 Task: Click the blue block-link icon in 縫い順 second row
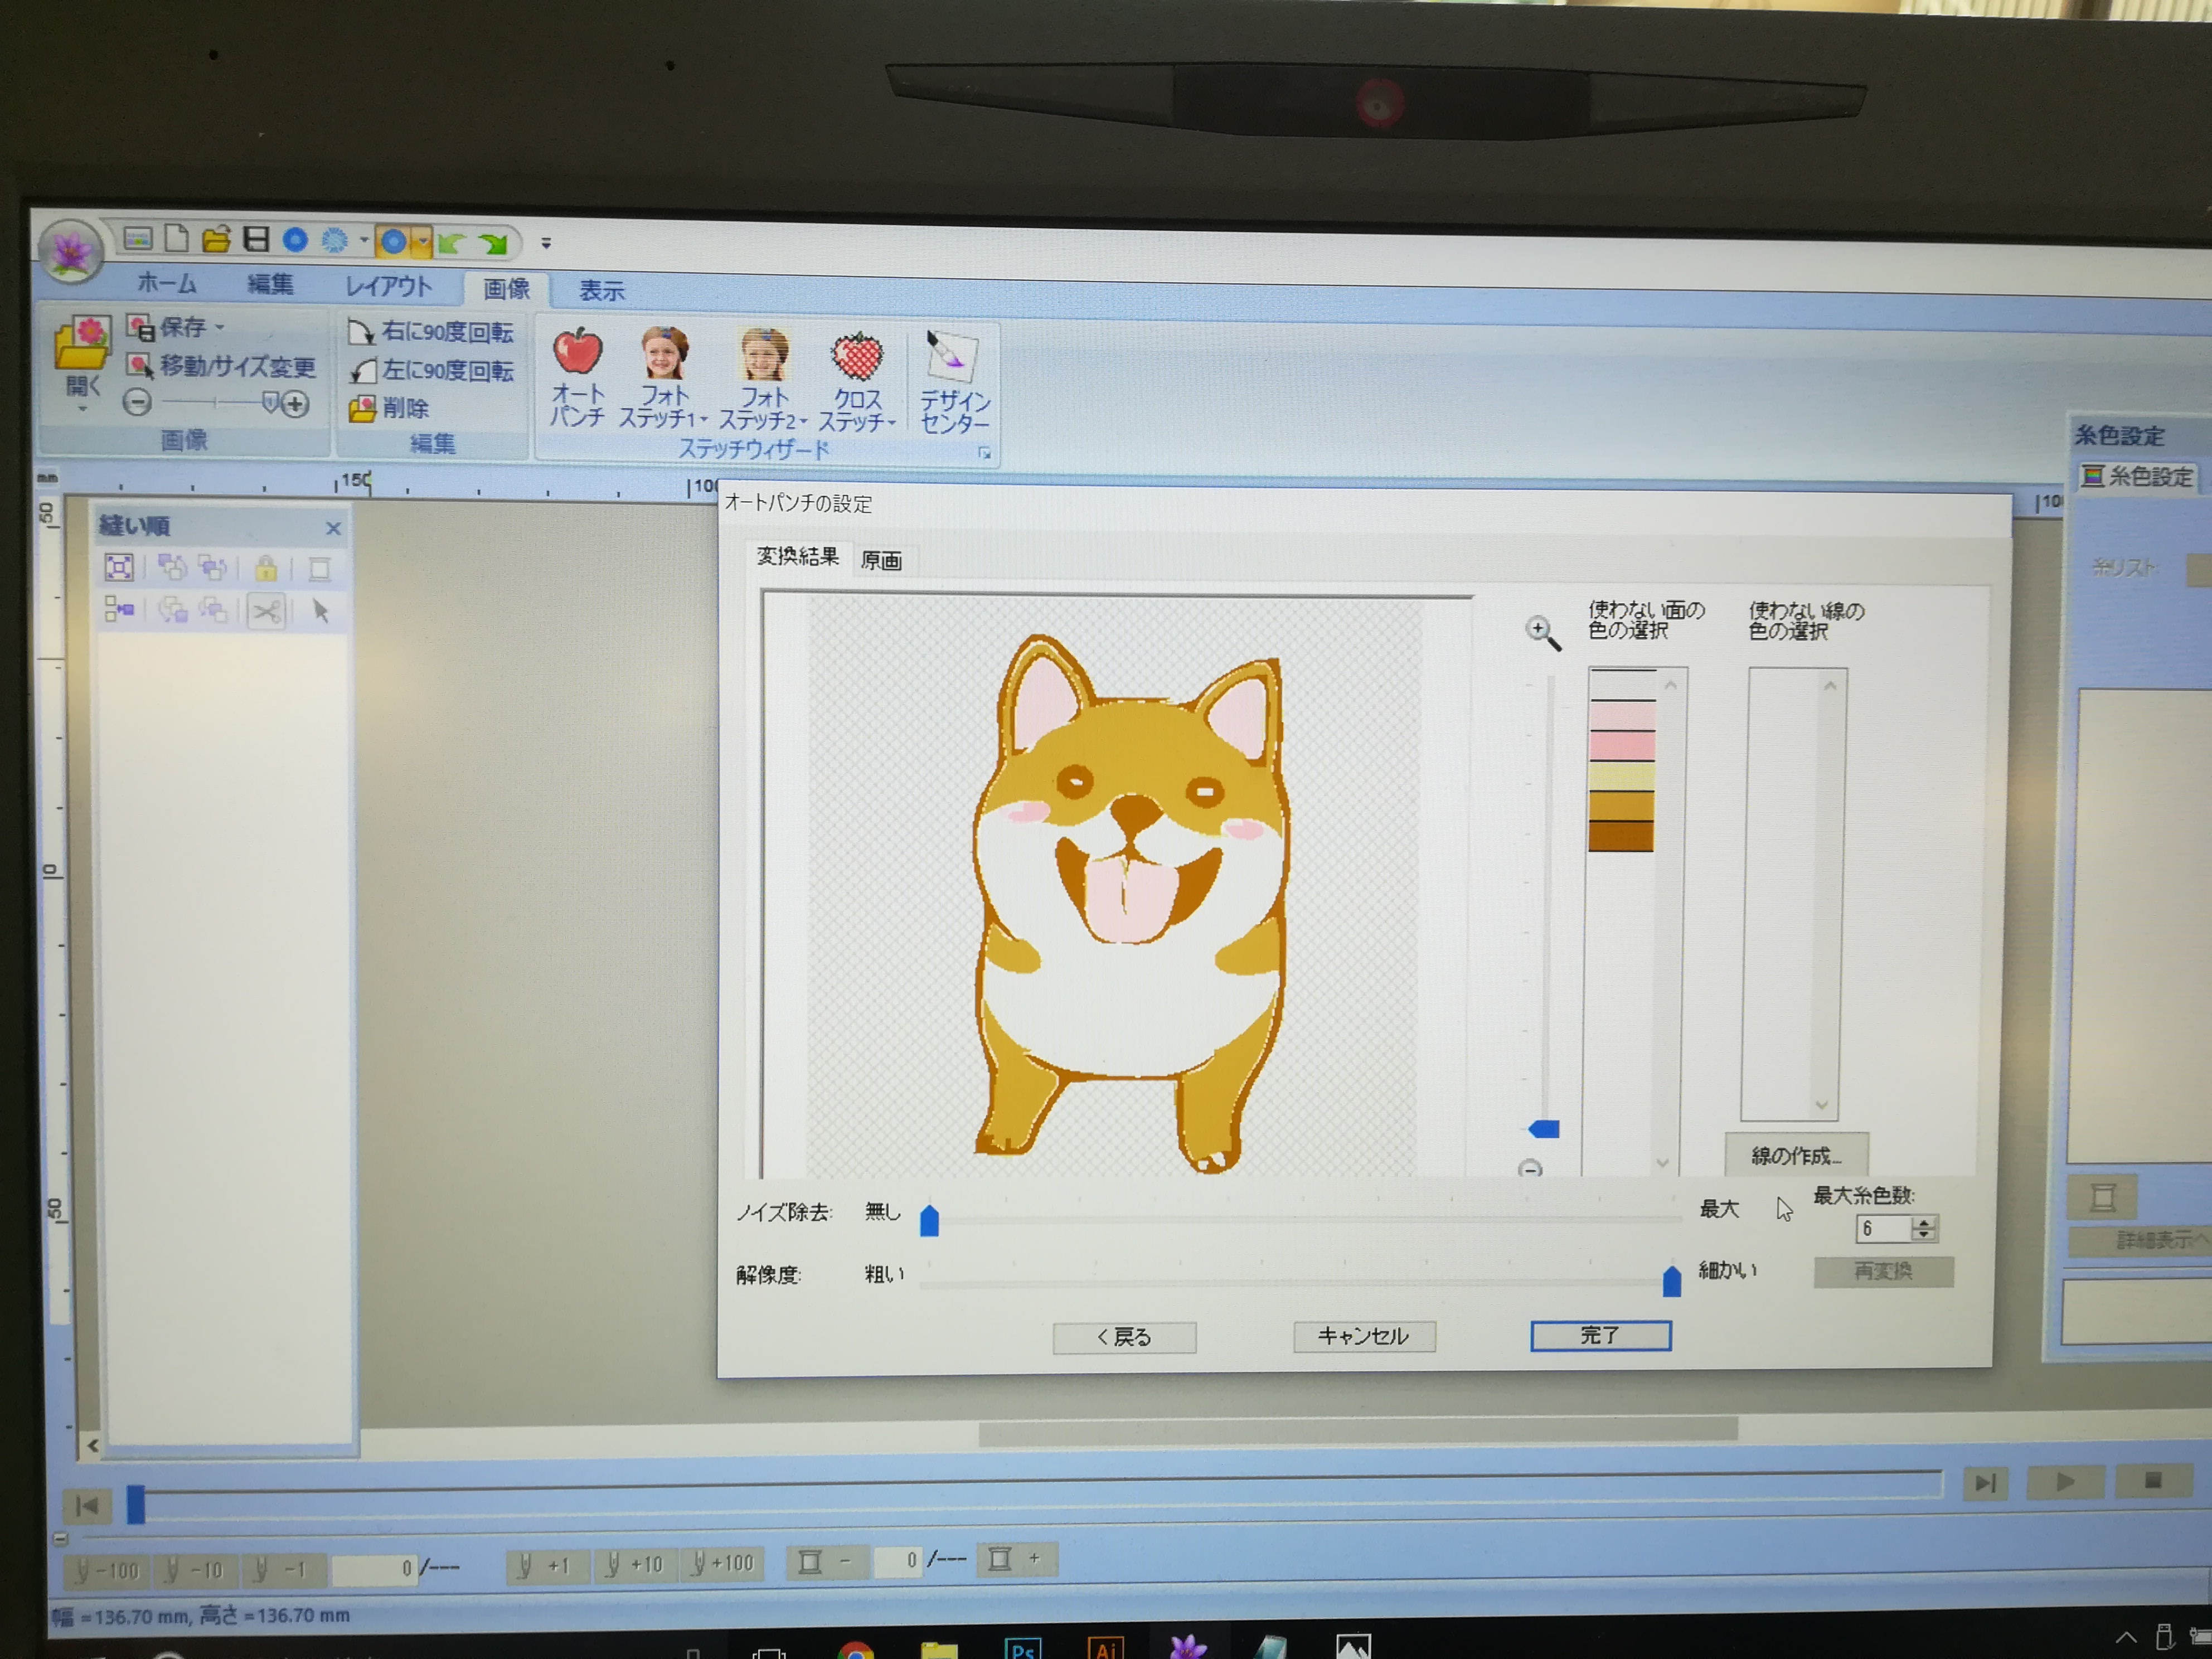119,608
